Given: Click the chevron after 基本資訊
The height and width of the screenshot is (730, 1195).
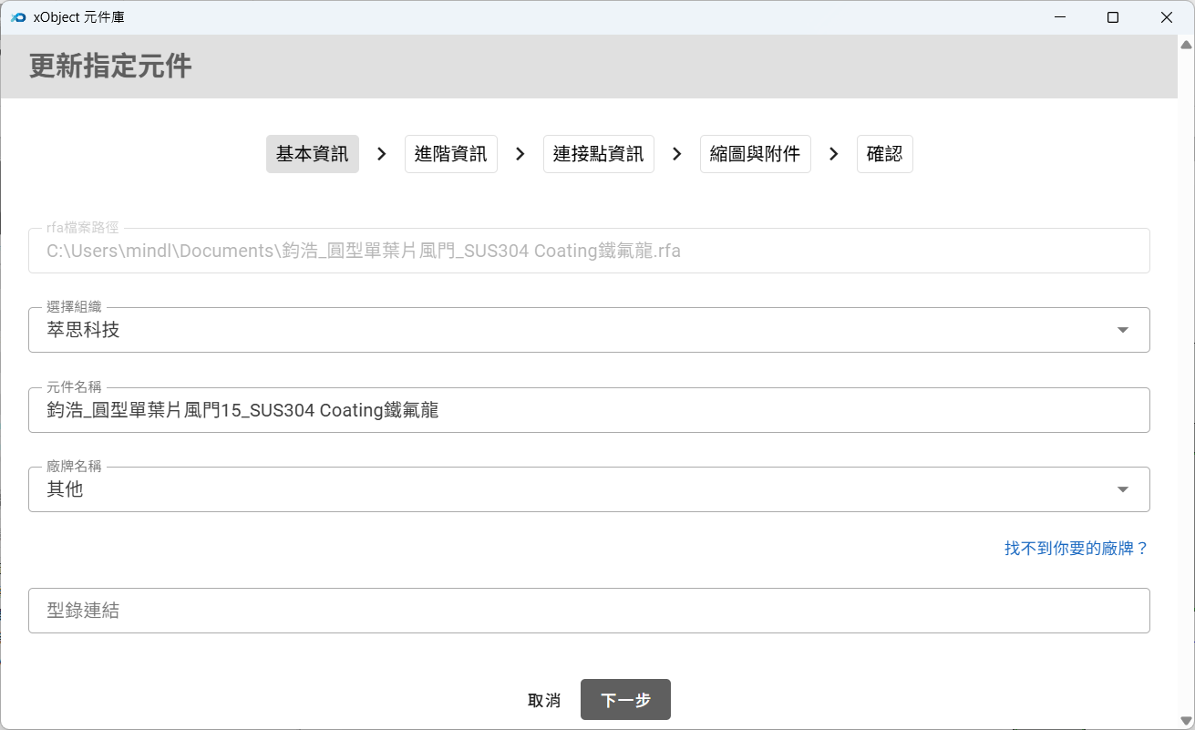Looking at the screenshot, I should 382,154.
